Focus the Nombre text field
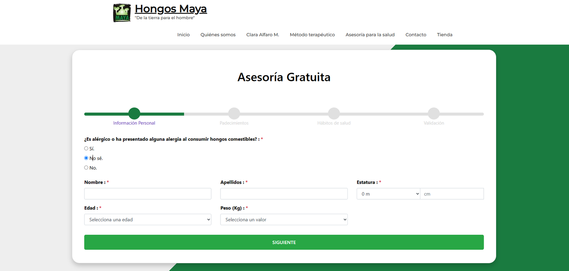569x271 pixels. coord(148,194)
